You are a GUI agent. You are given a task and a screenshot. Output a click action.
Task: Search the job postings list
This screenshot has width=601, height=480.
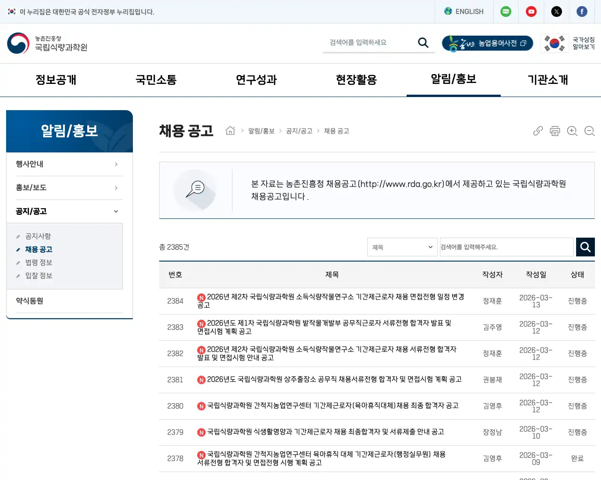click(x=585, y=247)
